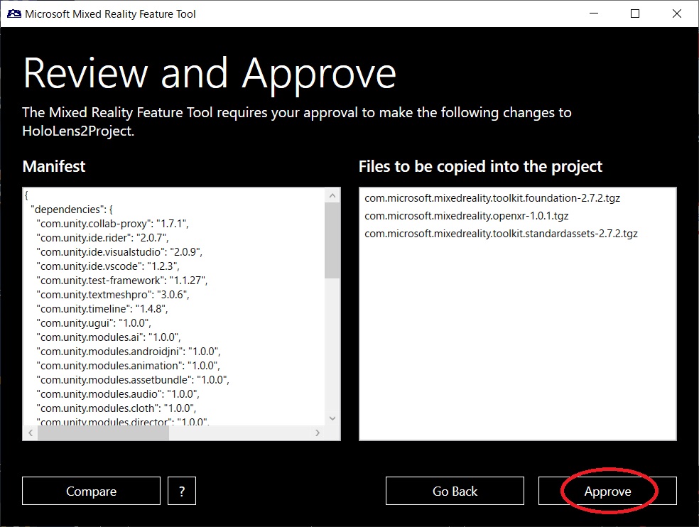Select toolkit.foundation-2.7.2.tgz file entry
Screen dimensions: 699x527
tap(492, 198)
